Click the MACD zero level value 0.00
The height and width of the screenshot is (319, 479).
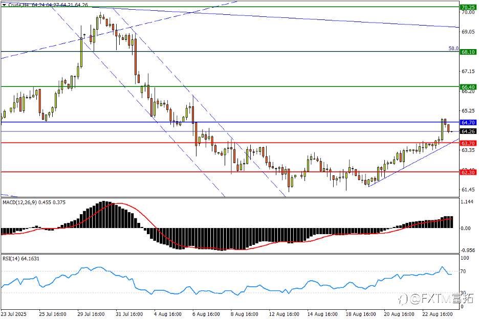pyautogui.click(x=466, y=228)
